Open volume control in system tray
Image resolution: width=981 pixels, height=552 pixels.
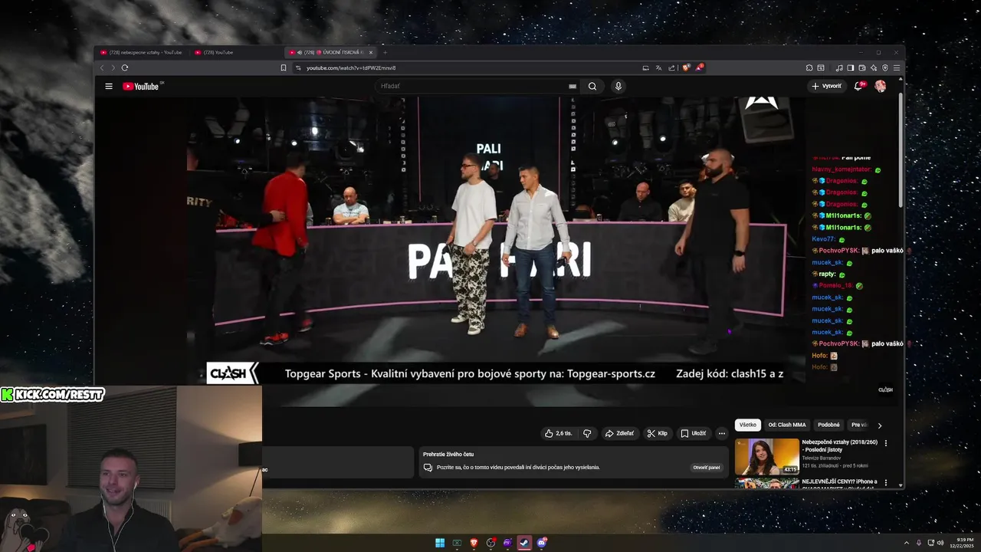coord(941,543)
